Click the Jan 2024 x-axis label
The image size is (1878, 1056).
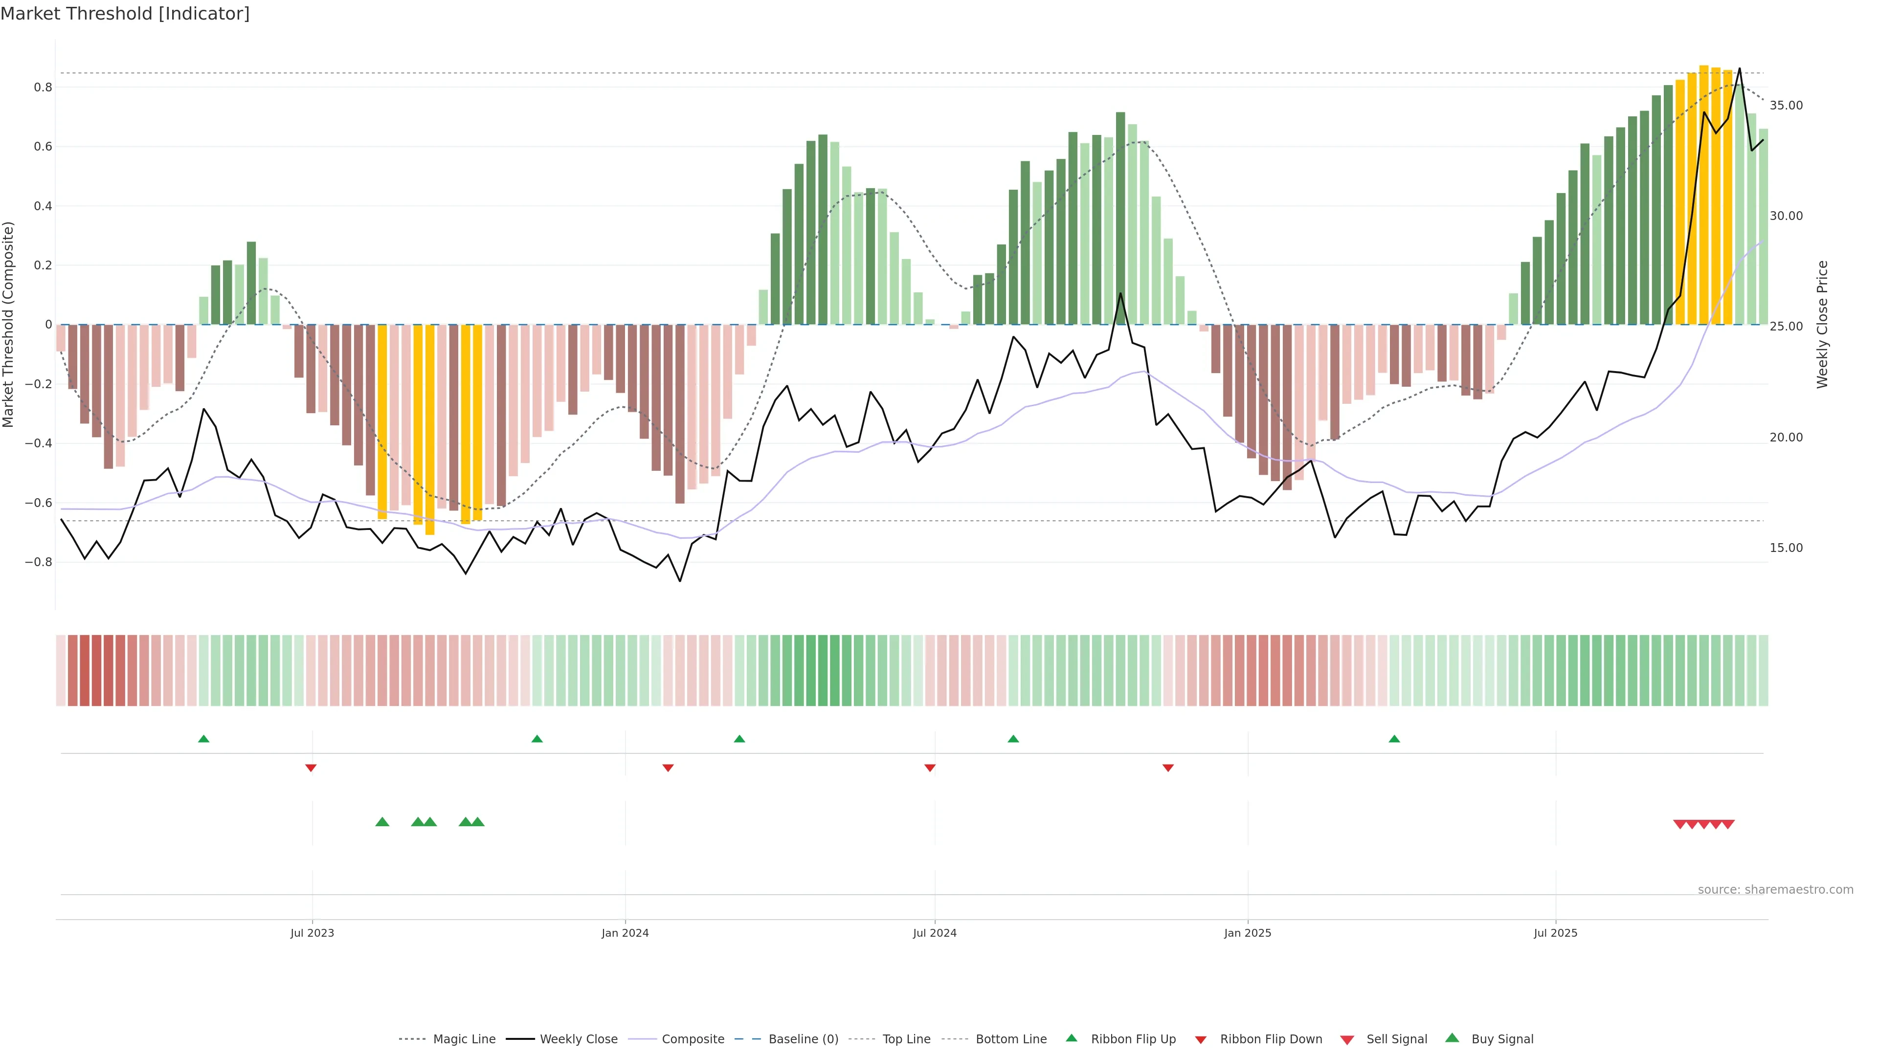625,933
